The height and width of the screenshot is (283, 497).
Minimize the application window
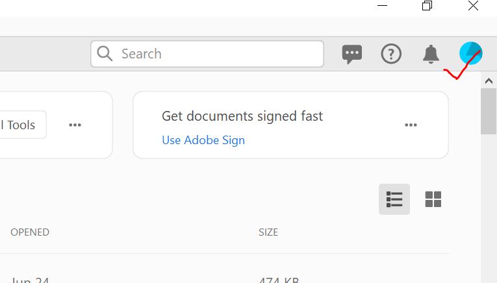[381, 6]
